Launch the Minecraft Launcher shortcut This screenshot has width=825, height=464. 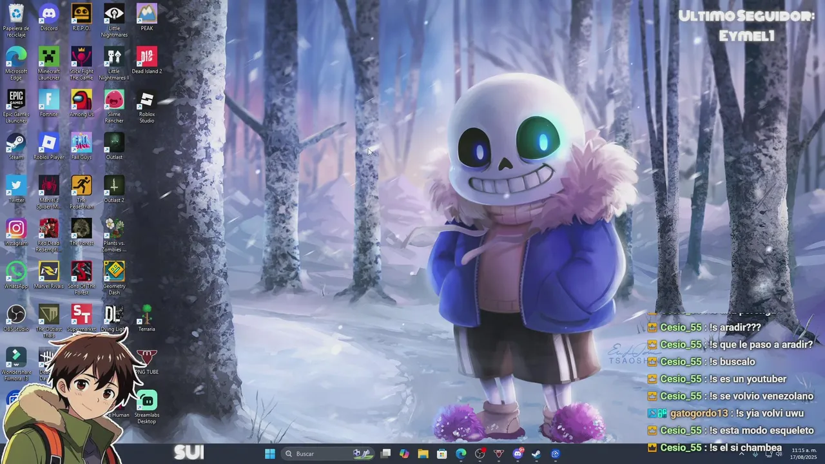point(49,63)
